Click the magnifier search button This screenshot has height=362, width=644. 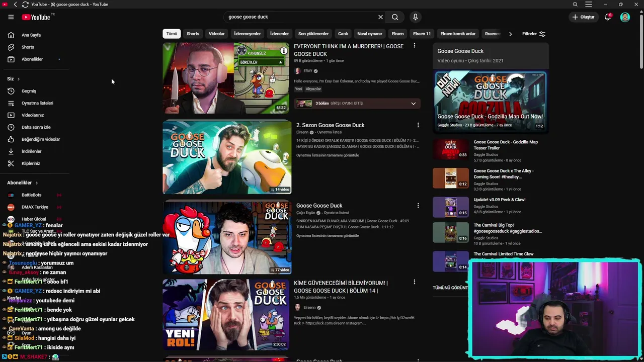tap(395, 17)
